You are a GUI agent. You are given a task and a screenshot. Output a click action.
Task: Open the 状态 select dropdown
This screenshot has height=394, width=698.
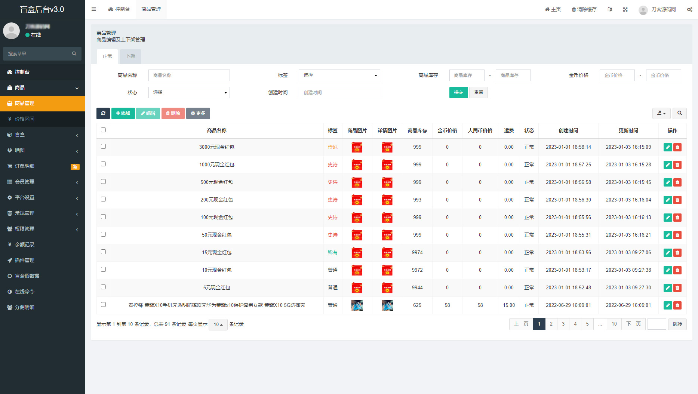(x=189, y=93)
